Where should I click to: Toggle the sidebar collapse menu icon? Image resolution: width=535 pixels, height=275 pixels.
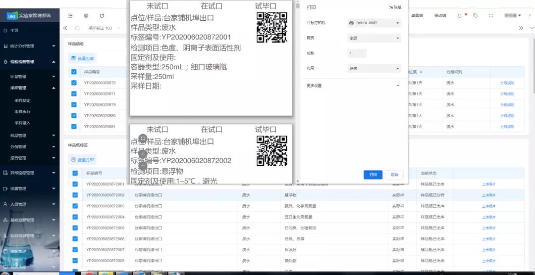click(70, 16)
